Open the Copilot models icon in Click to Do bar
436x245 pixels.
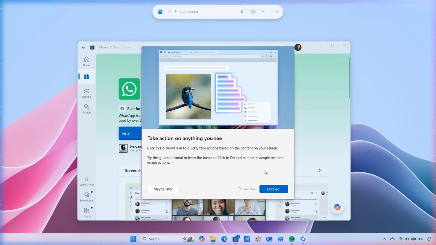pyautogui.click(x=253, y=12)
